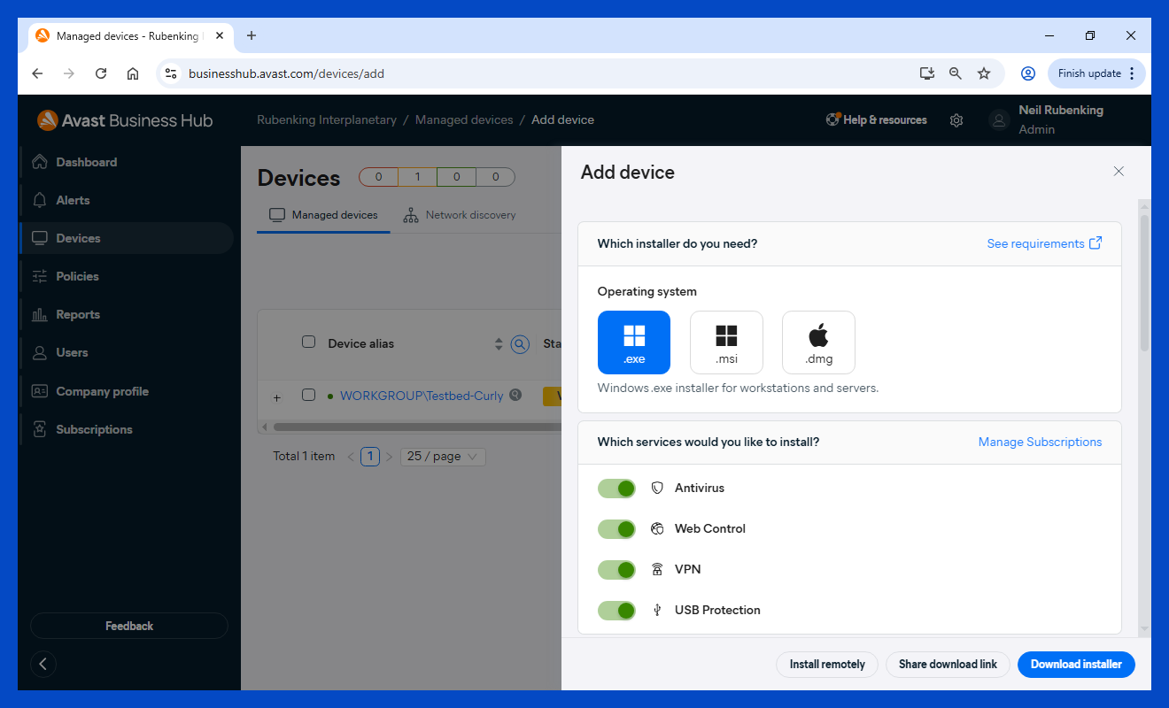Select the .exe Windows installer tile

[634, 342]
